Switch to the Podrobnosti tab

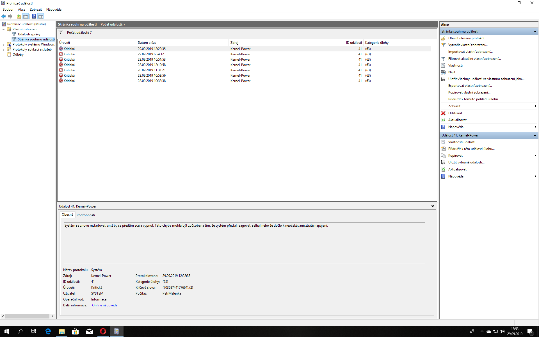click(x=86, y=215)
